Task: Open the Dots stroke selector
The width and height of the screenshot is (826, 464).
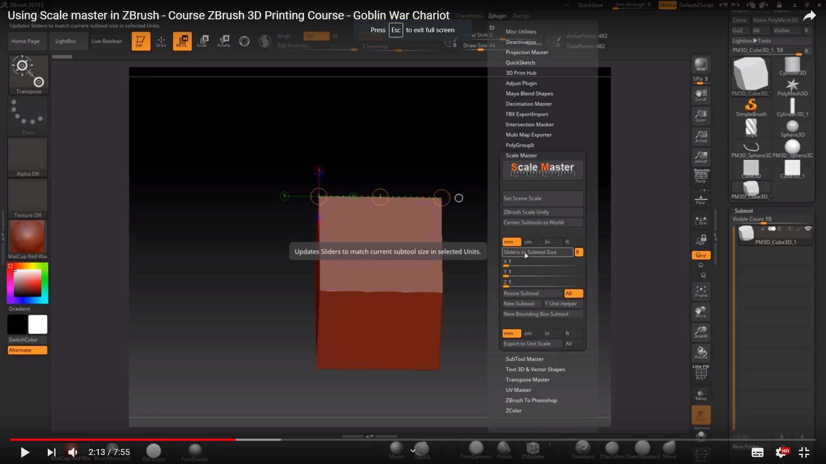Action: 28,116
